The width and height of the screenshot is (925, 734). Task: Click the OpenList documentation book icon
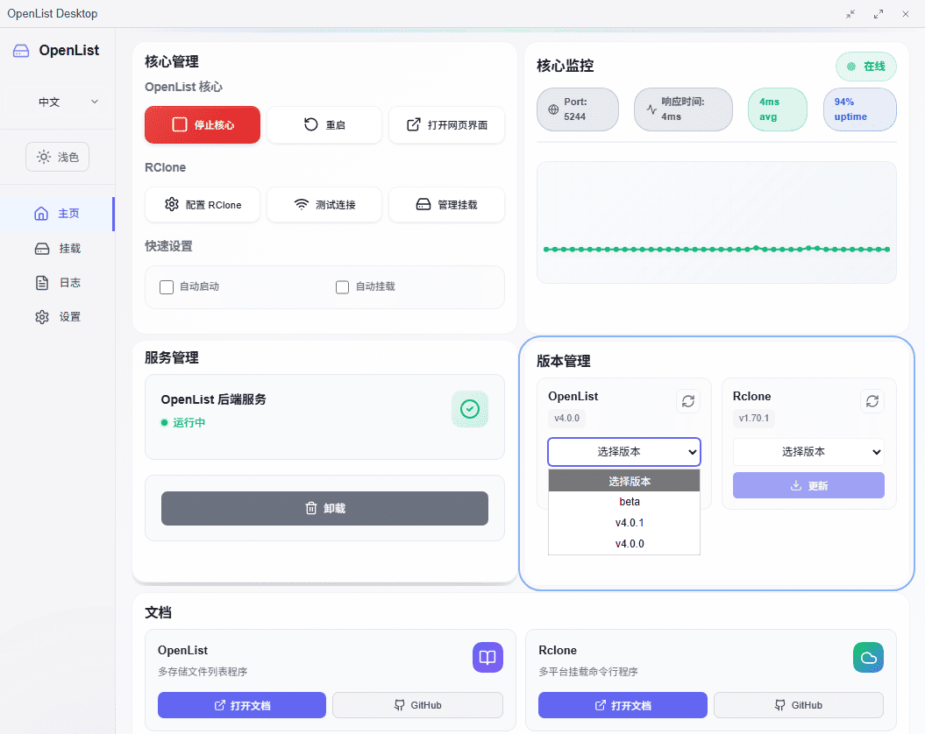point(487,657)
